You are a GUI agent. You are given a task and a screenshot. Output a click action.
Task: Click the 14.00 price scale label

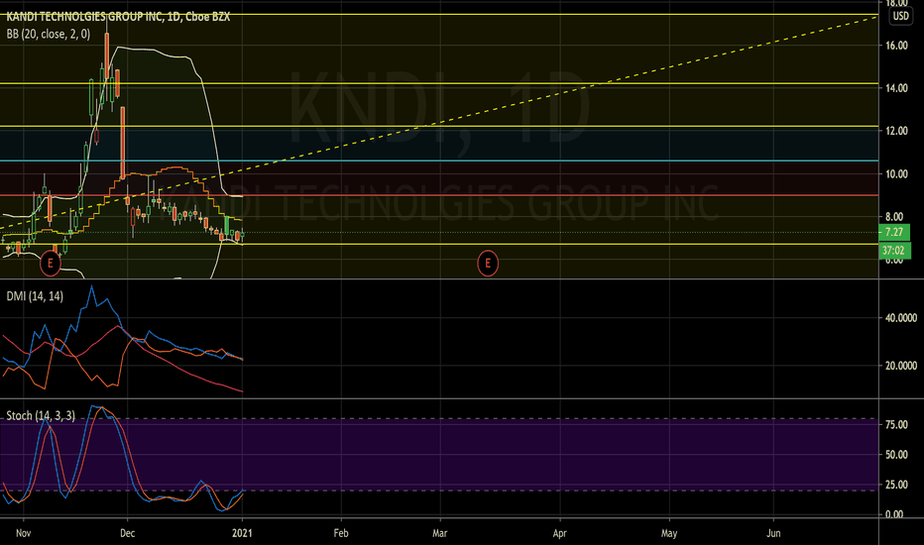click(x=896, y=88)
